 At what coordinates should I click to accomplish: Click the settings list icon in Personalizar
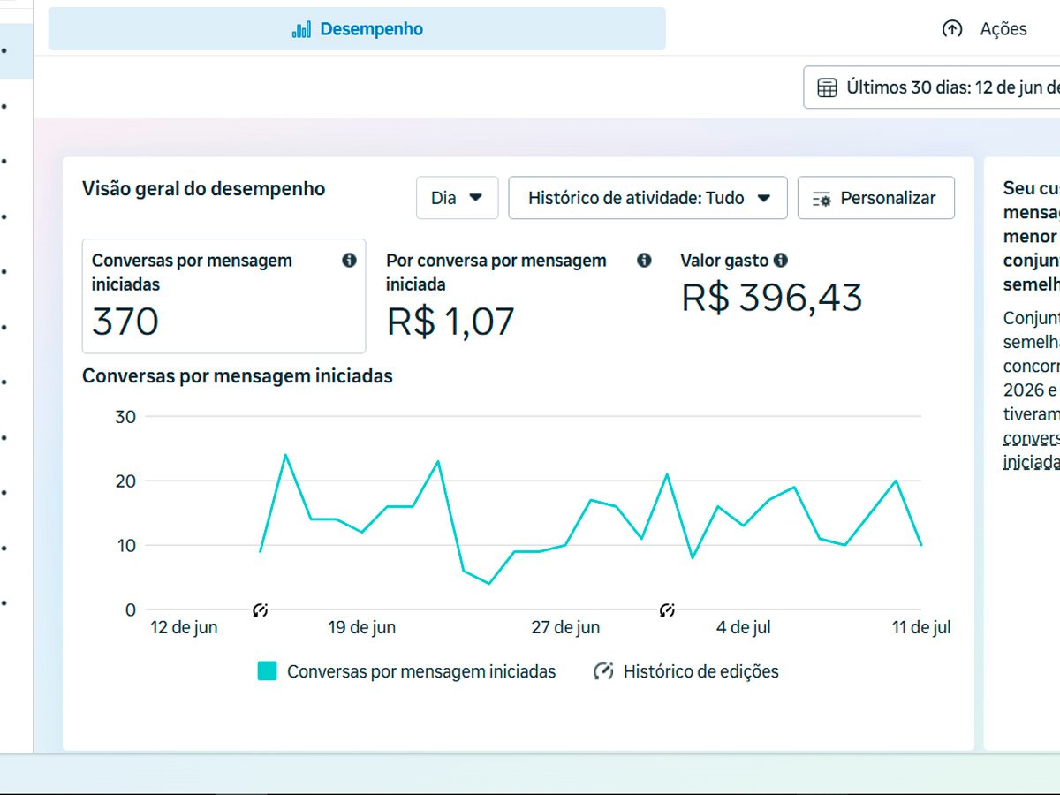(x=821, y=199)
